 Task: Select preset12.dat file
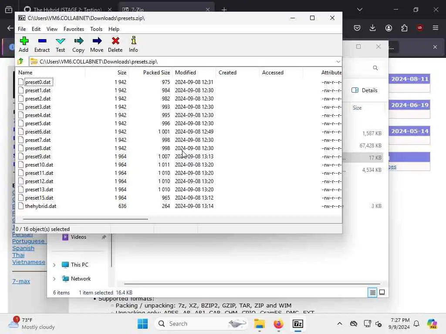tap(39, 181)
